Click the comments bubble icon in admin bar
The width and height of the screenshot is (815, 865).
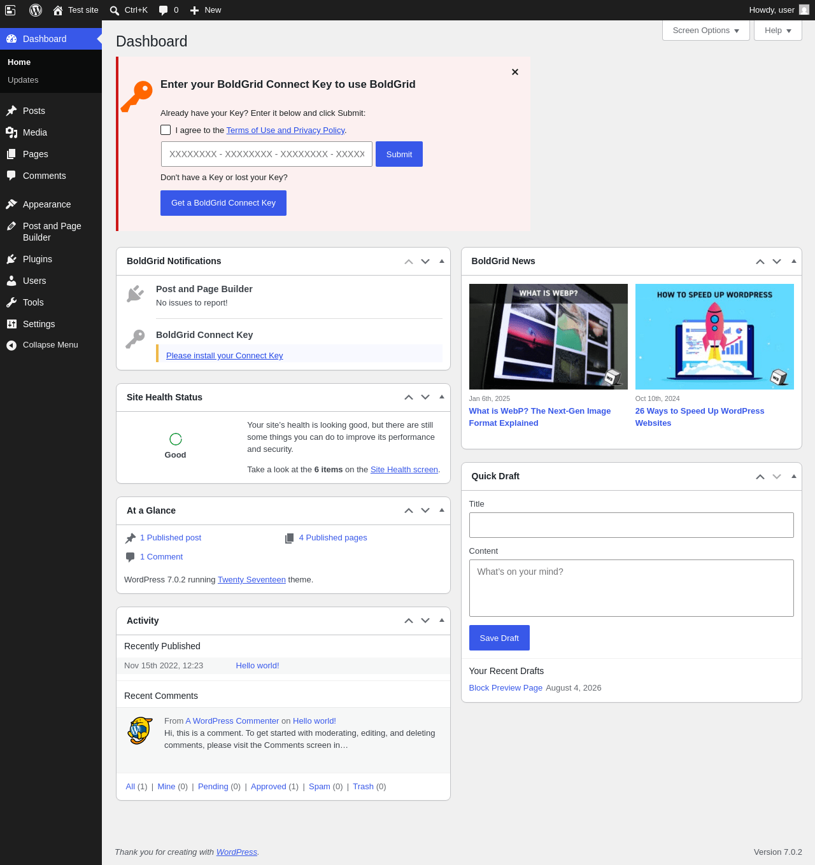(164, 10)
